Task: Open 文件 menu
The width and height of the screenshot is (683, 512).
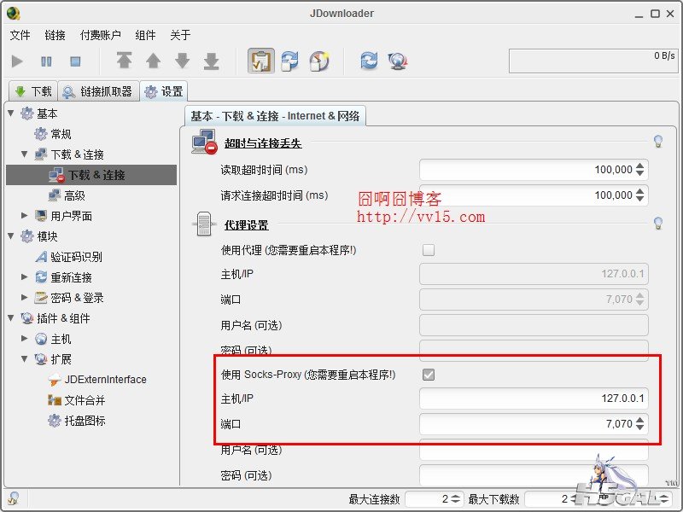Action: pyautogui.click(x=20, y=35)
